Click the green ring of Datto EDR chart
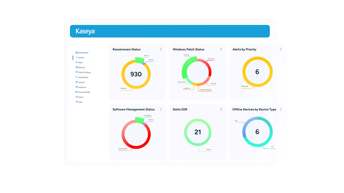 [x=198, y=120]
